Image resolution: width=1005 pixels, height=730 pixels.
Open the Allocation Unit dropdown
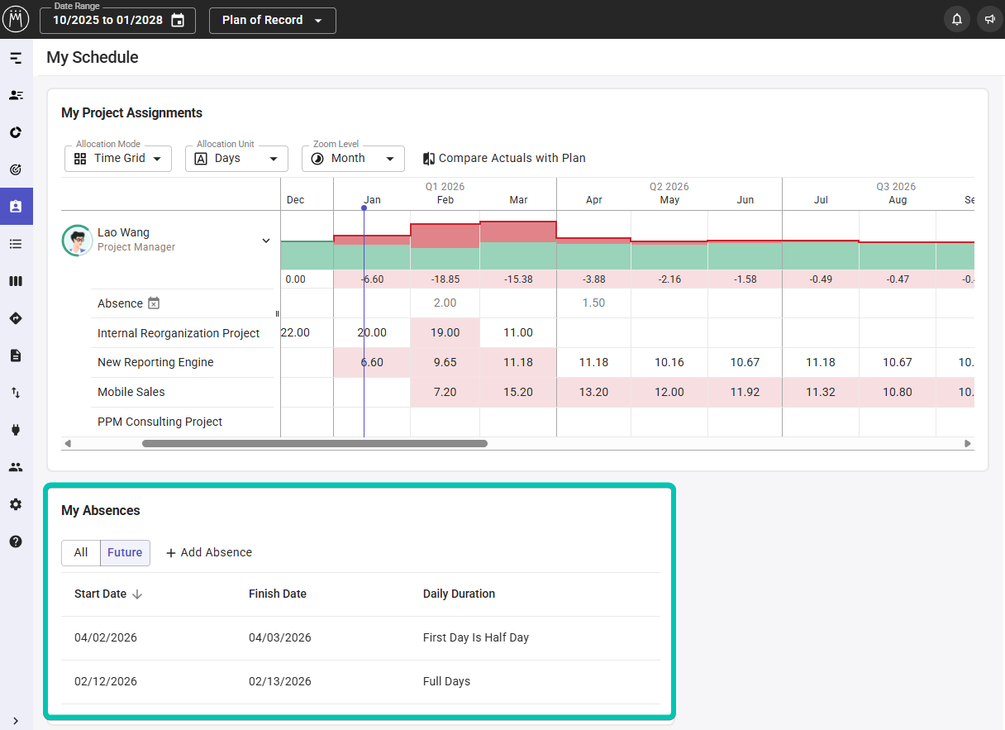click(x=236, y=158)
